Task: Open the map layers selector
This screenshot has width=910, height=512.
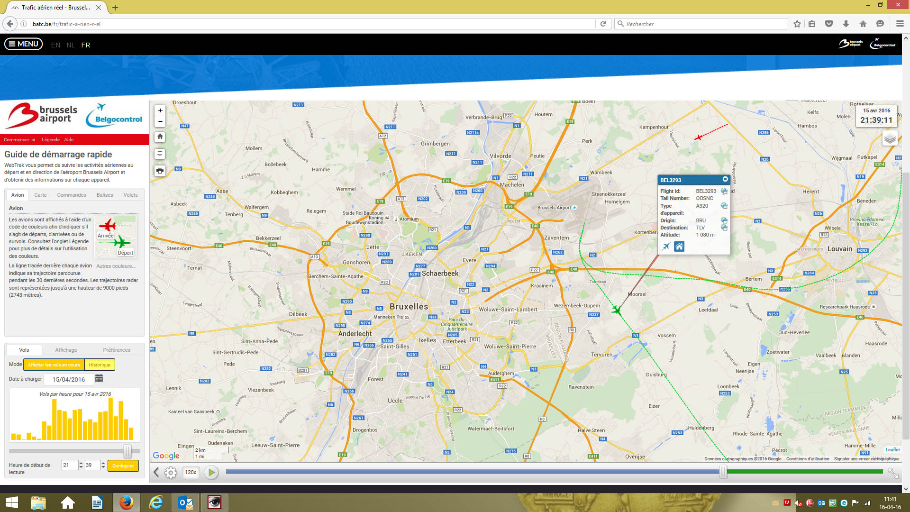Action: coord(890,139)
